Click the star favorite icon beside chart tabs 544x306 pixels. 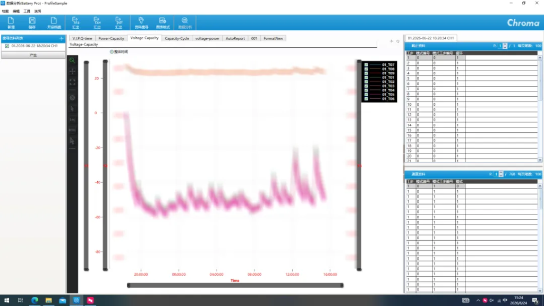[x=398, y=41]
